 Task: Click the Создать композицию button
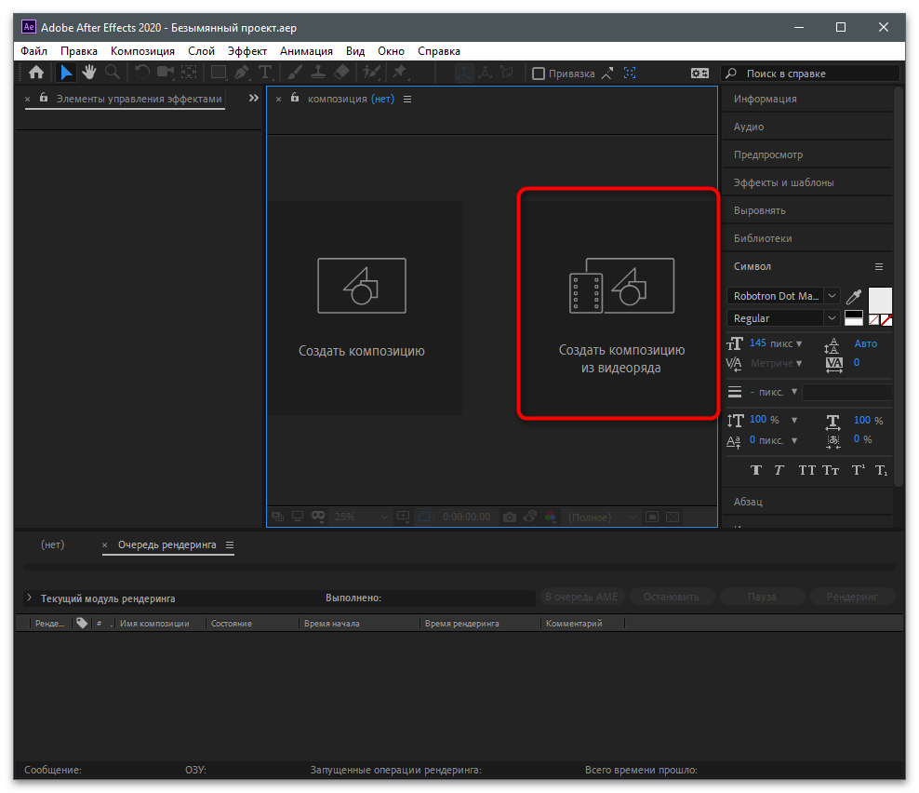tap(362, 308)
